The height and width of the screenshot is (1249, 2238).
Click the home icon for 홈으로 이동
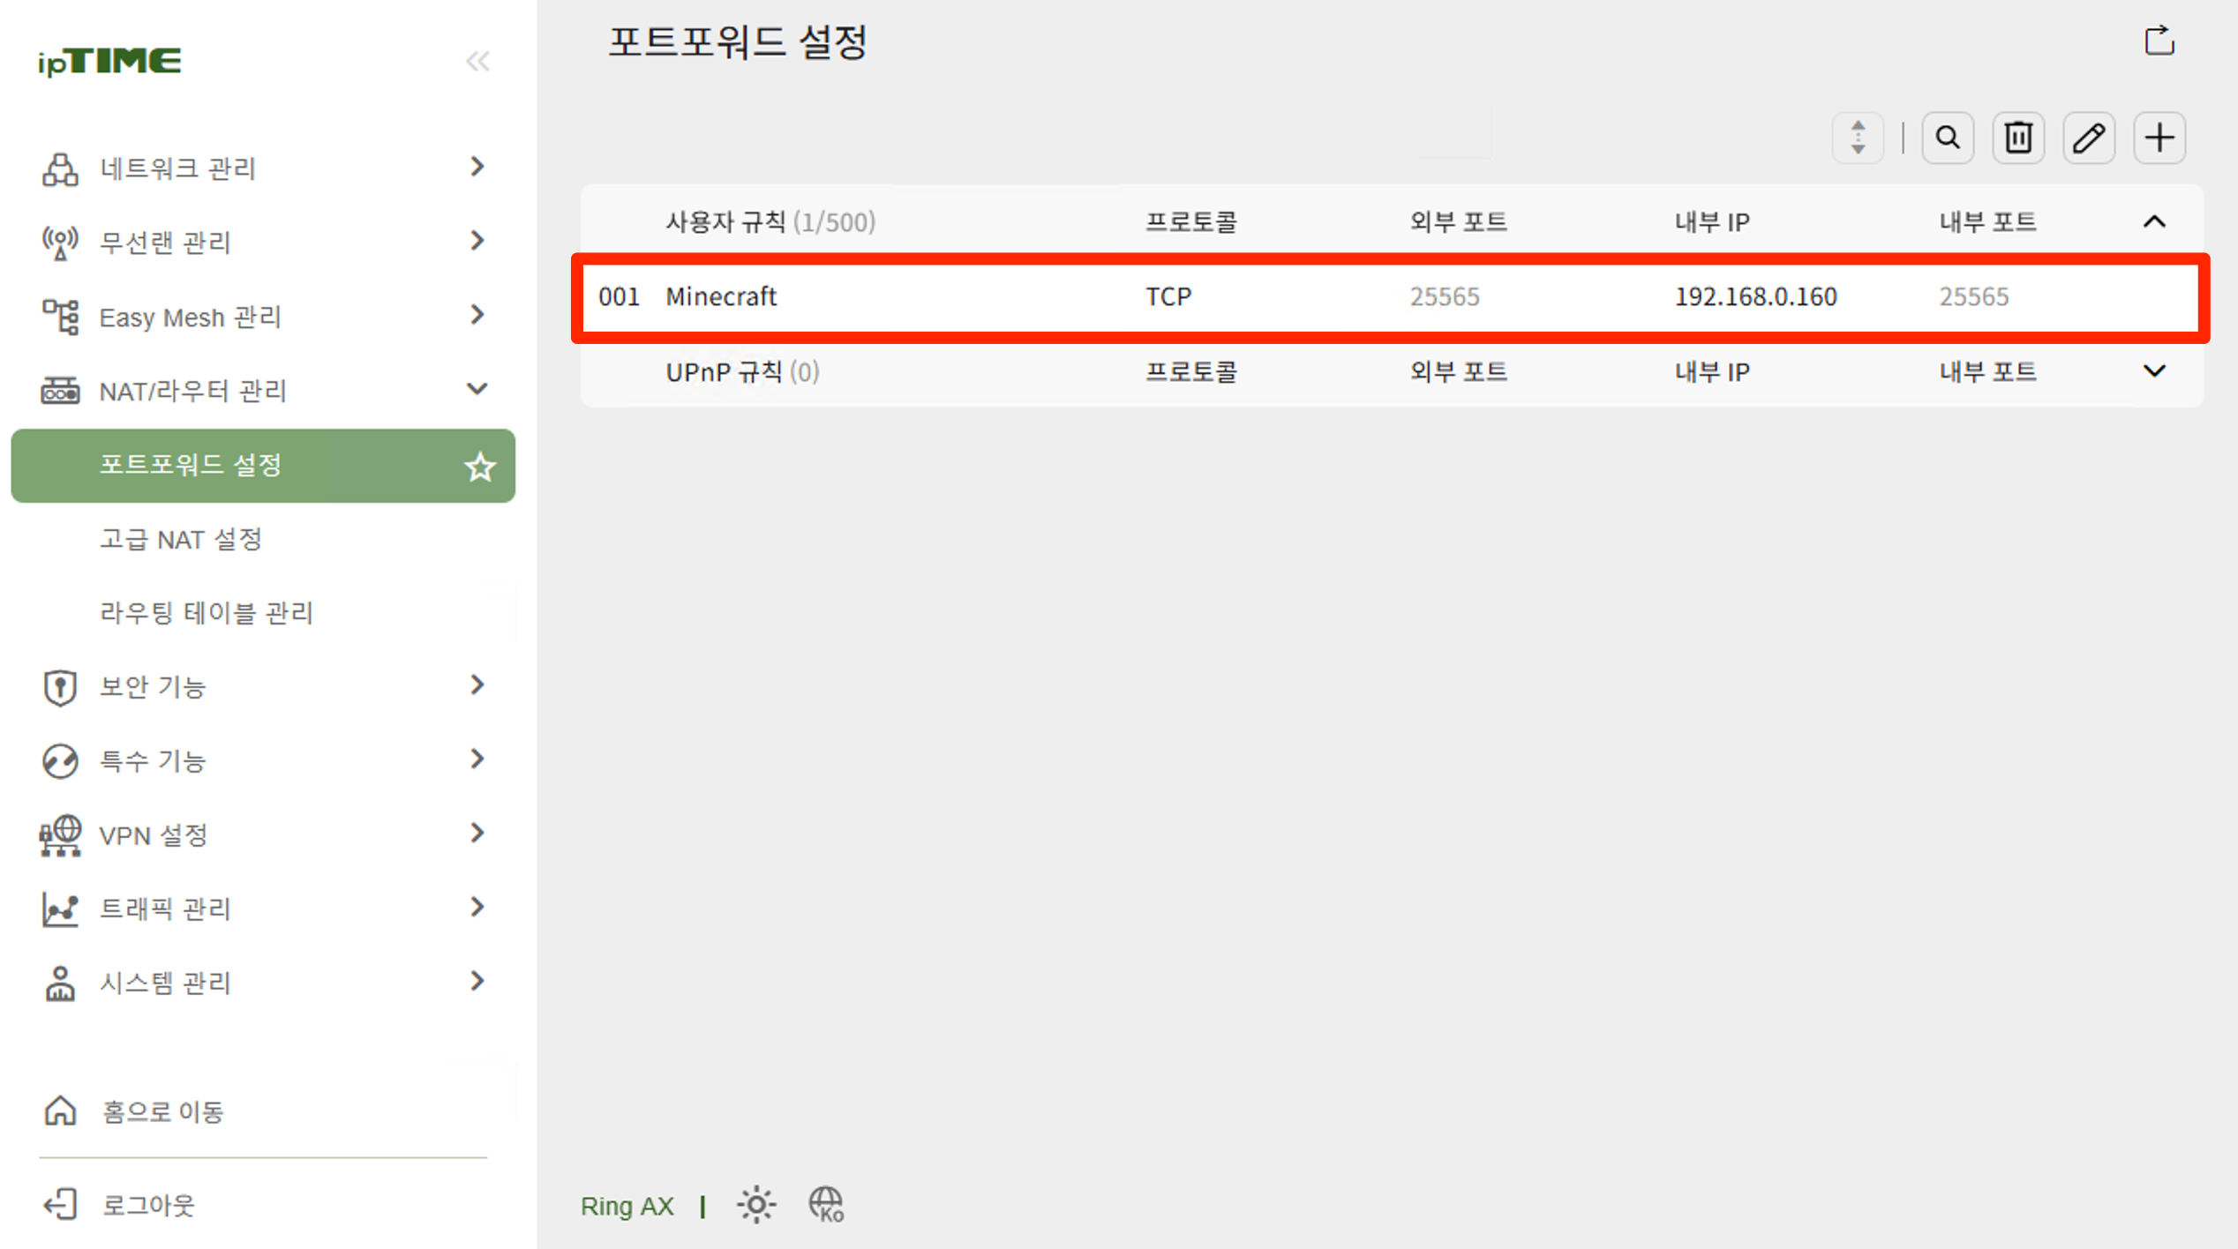[x=60, y=1111]
